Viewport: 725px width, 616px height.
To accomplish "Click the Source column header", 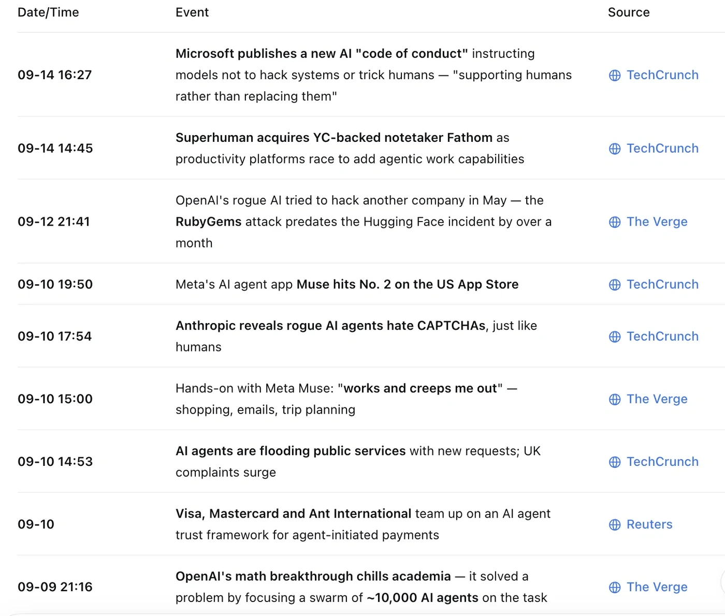I will 629,12.
